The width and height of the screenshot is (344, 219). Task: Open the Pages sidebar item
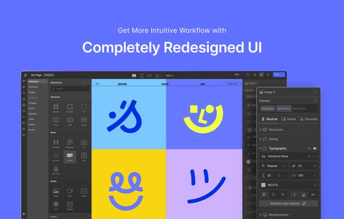(x=32, y=92)
